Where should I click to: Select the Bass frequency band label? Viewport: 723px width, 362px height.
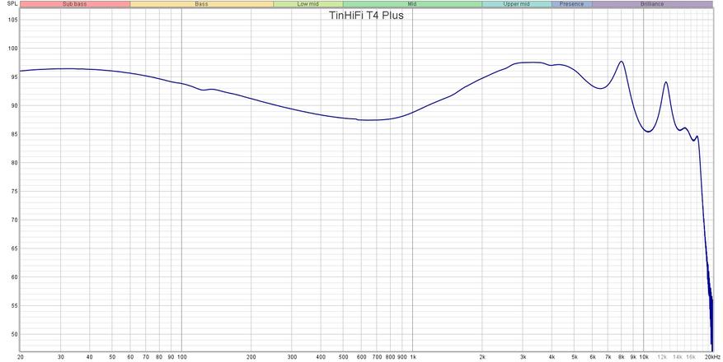201,4
